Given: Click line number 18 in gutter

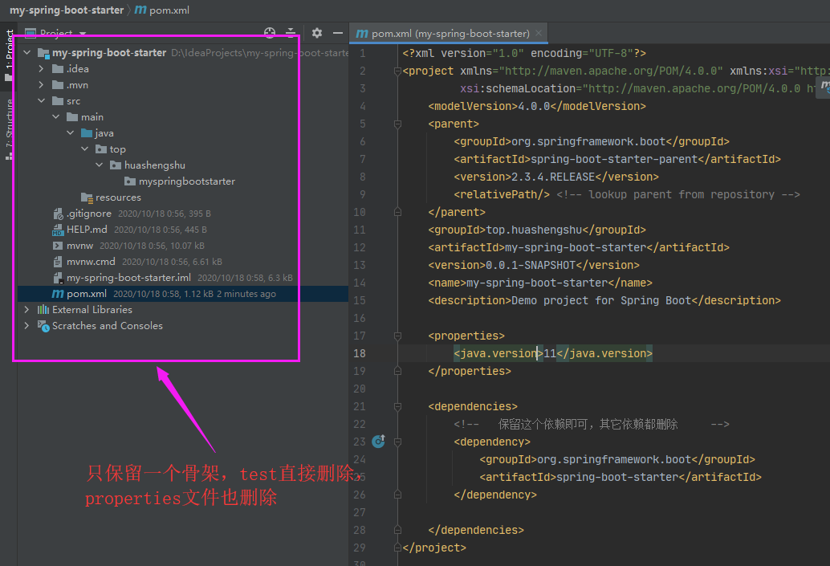Looking at the screenshot, I should click(x=360, y=353).
